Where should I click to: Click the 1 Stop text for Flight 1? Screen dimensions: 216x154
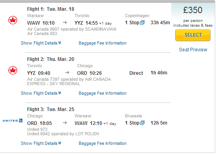point(132,23)
